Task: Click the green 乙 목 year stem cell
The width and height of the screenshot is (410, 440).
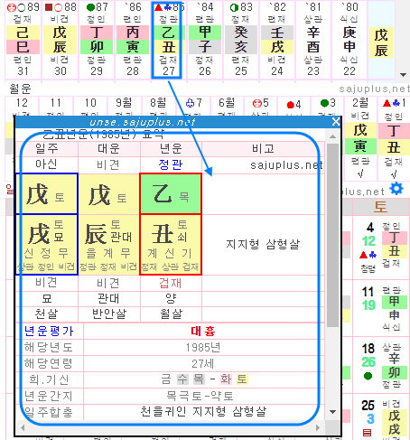Action: [x=171, y=194]
